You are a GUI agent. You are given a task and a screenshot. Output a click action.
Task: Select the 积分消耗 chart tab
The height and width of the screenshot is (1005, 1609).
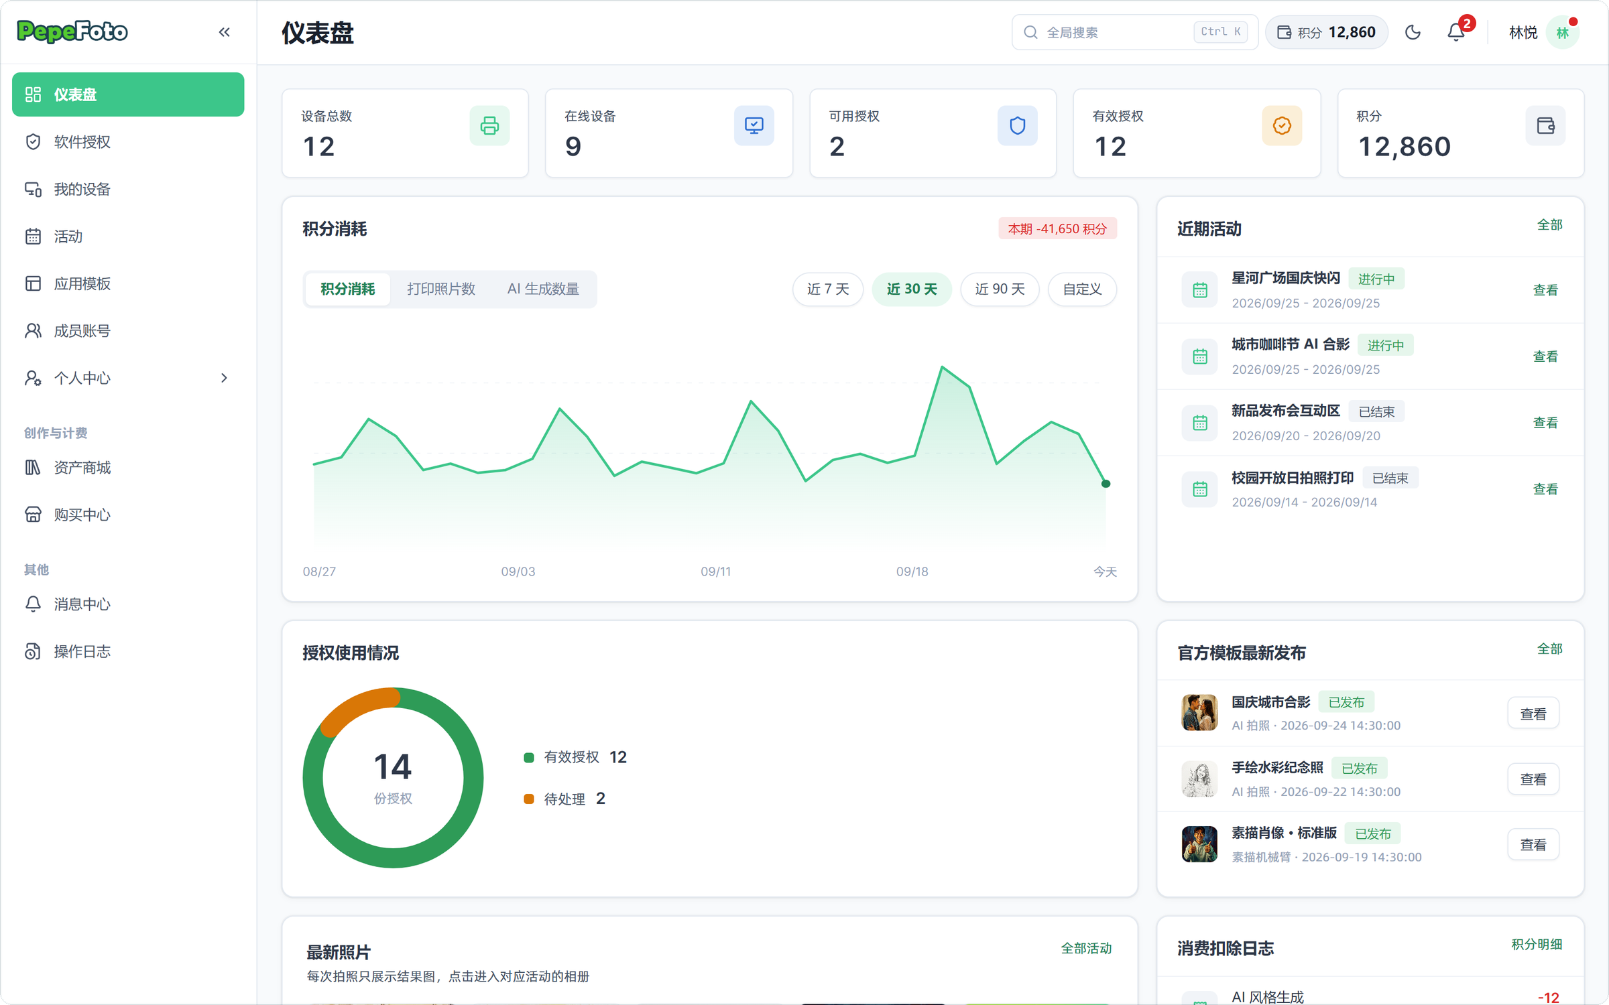(x=347, y=289)
